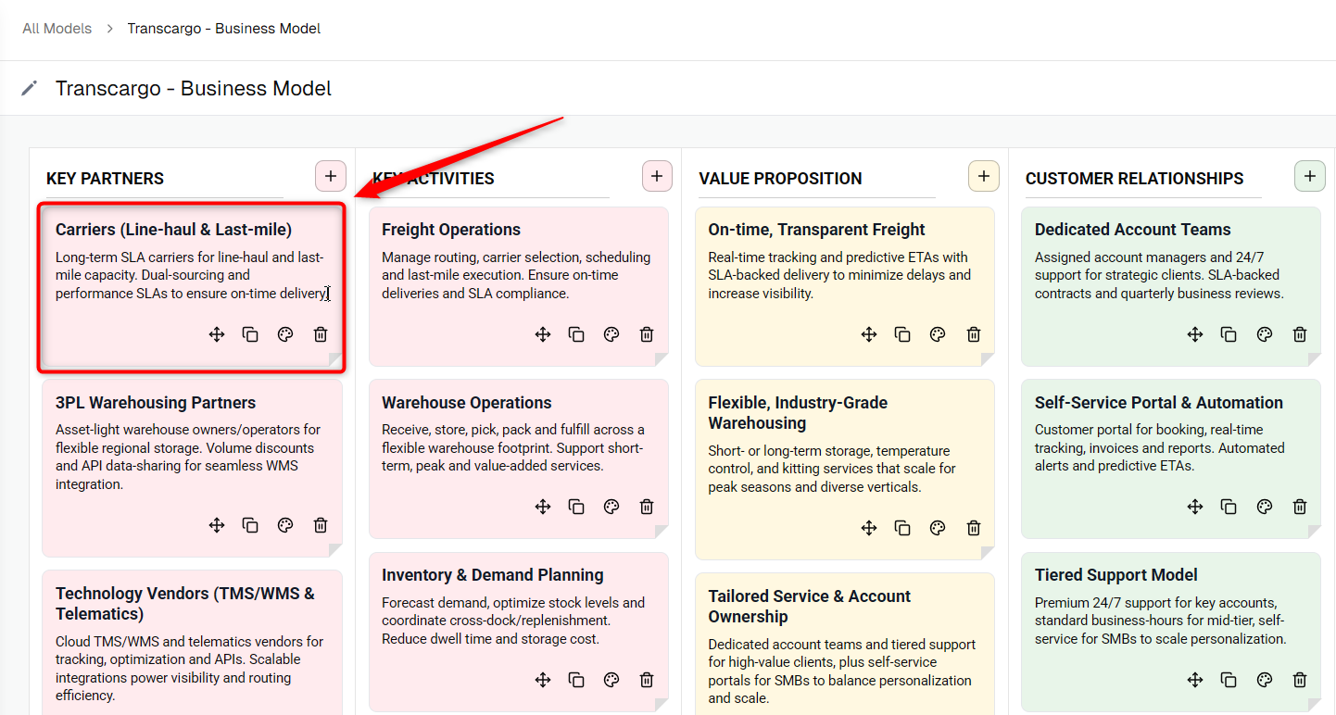
Task: Duplicate the 3PL Warehousing Partners card
Action: tap(250, 525)
